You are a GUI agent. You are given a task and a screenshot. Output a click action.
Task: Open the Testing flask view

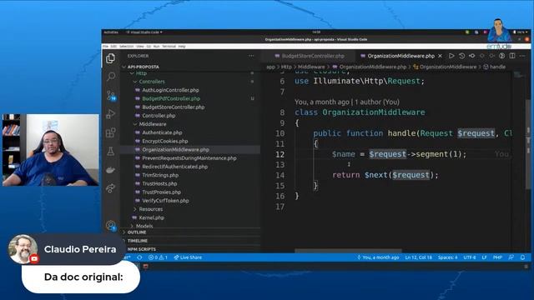click(111, 151)
